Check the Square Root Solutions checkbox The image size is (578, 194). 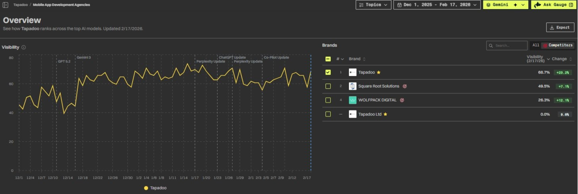tap(328, 86)
